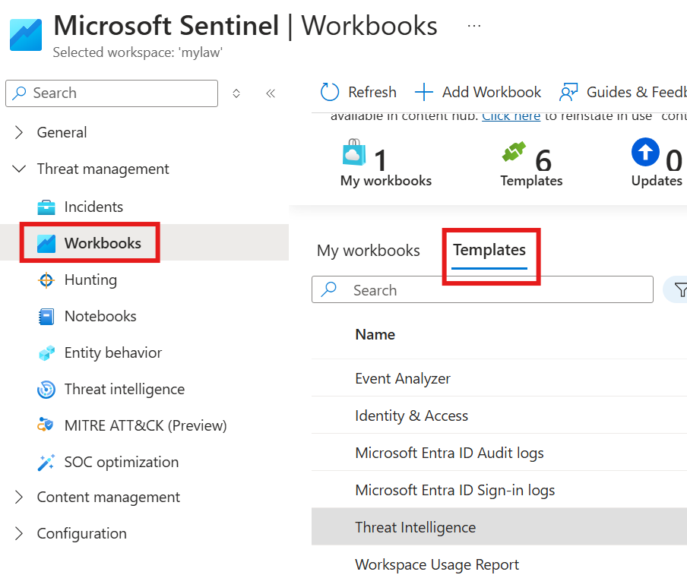Click the plus icon for Add Workbook
Image resolution: width=687 pixels, height=575 pixels.
coord(424,92)
